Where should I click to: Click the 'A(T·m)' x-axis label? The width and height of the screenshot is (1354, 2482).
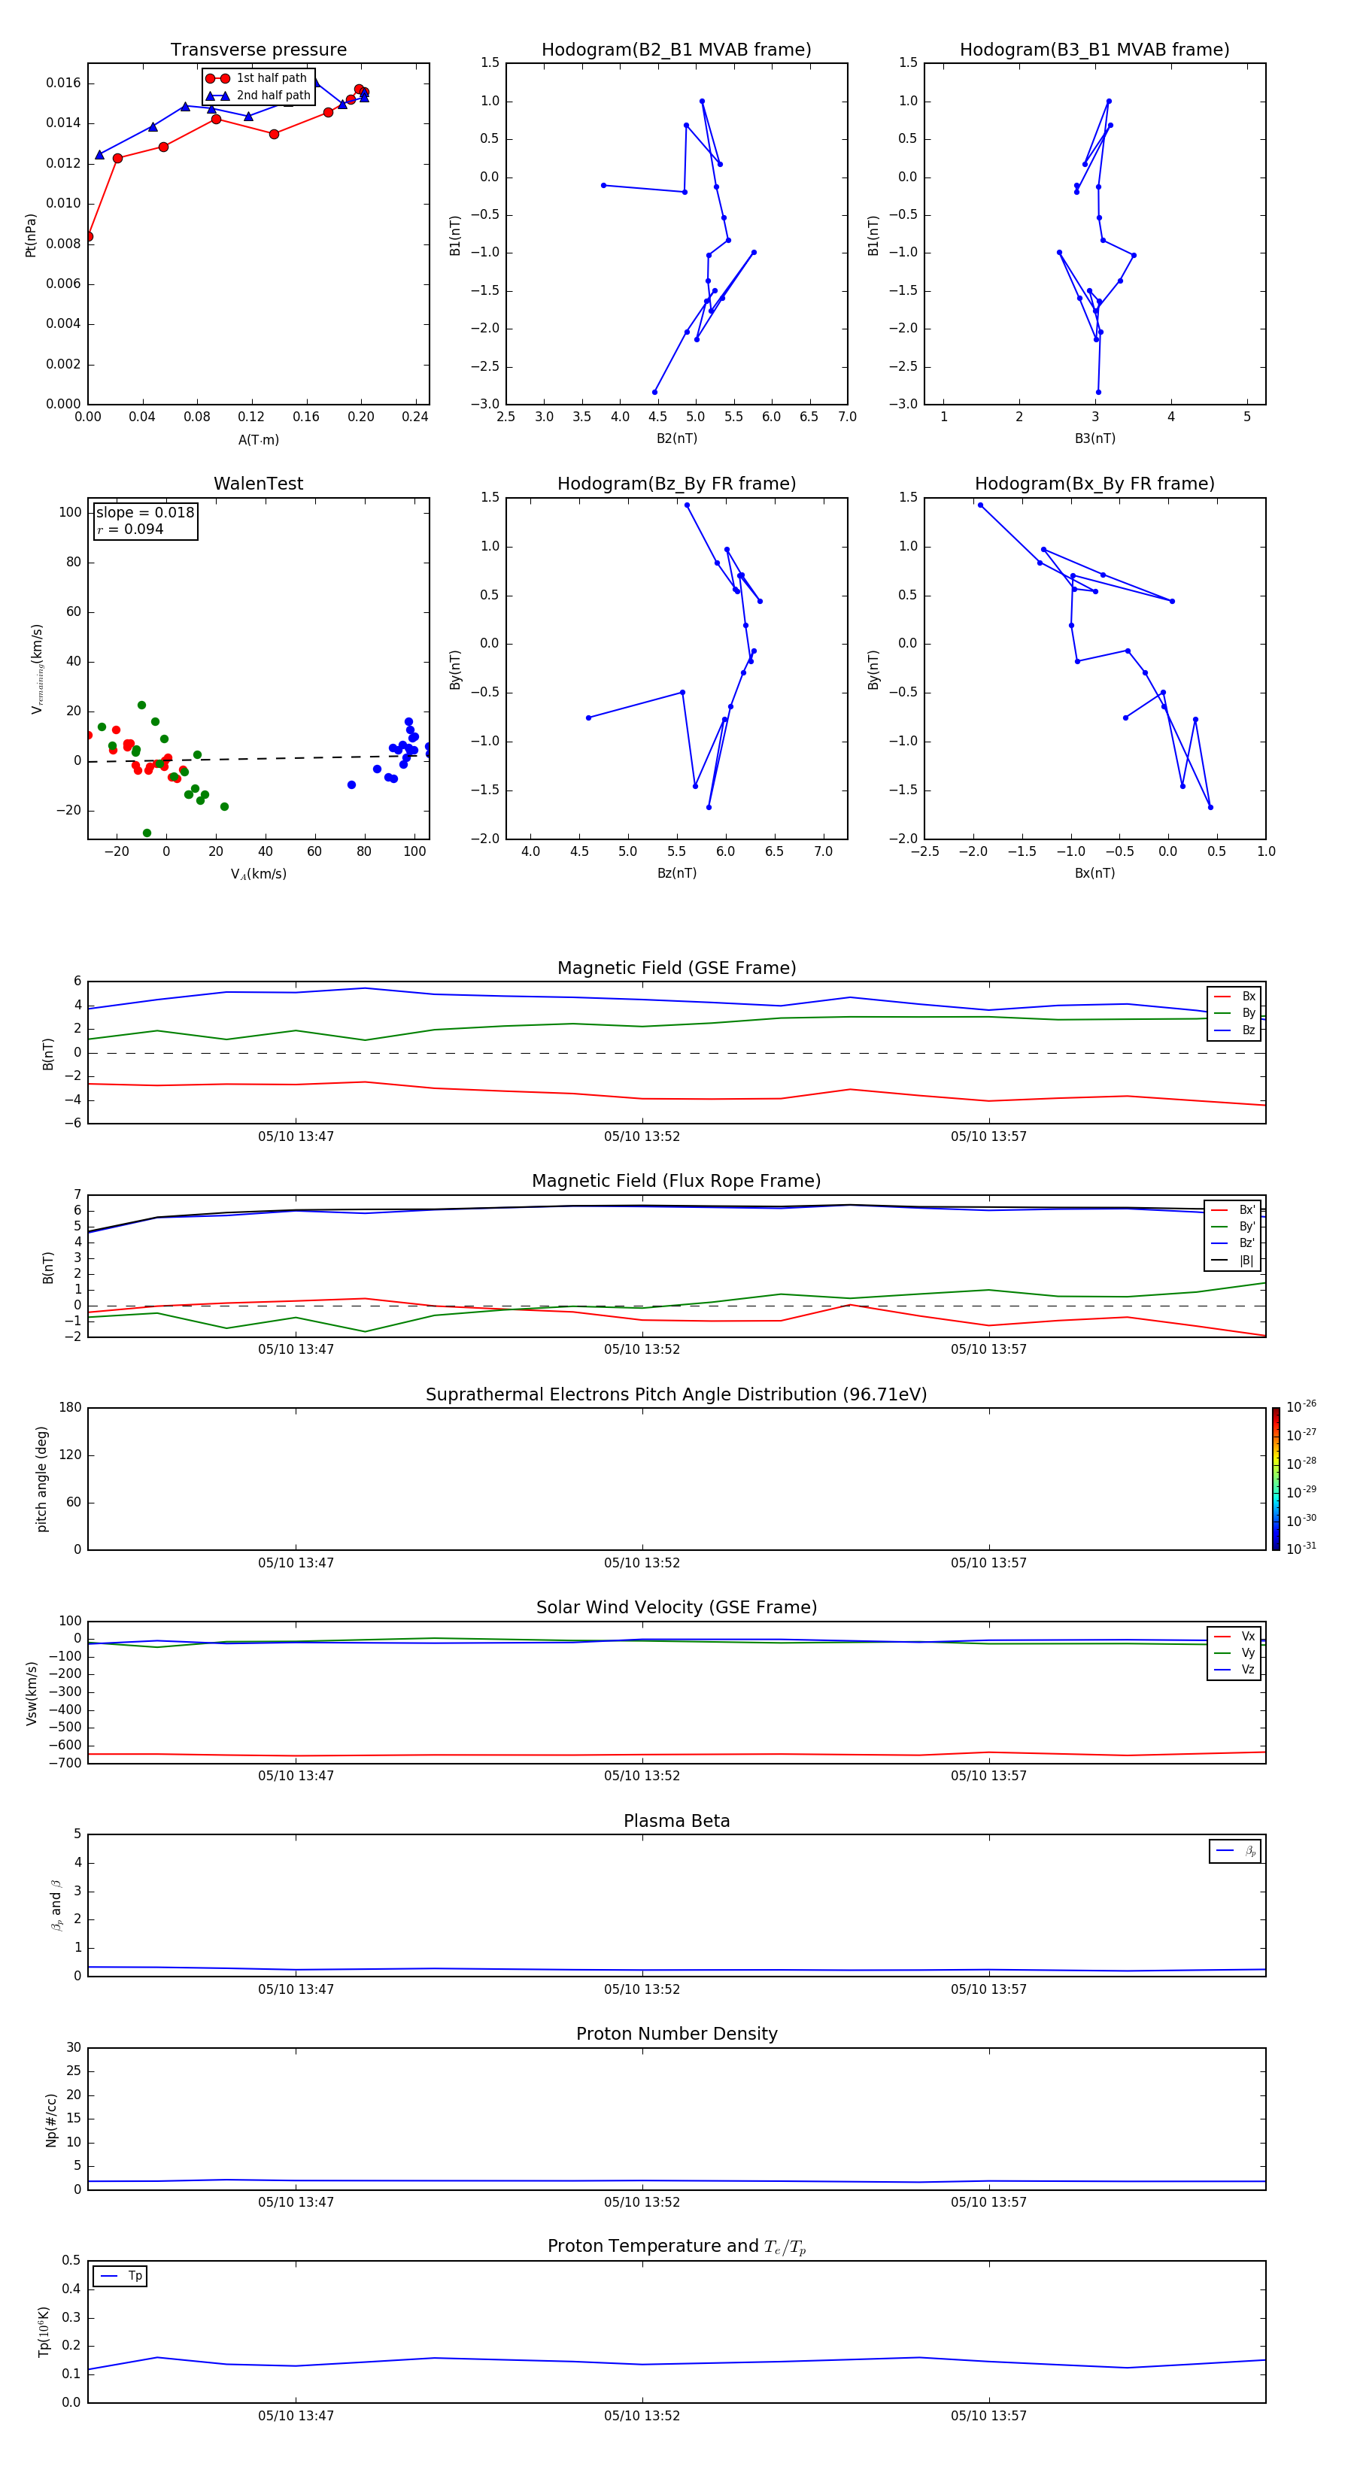(258, 440)
